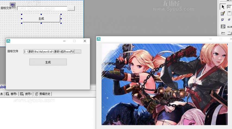232x129 pixels.
Task: Click app icon on picture window title bar
Action: [99, 39]
